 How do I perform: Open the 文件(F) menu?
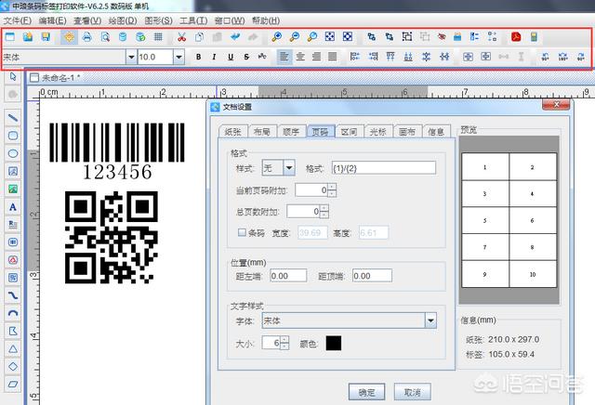pyautogui.click(x=17, y=20)
